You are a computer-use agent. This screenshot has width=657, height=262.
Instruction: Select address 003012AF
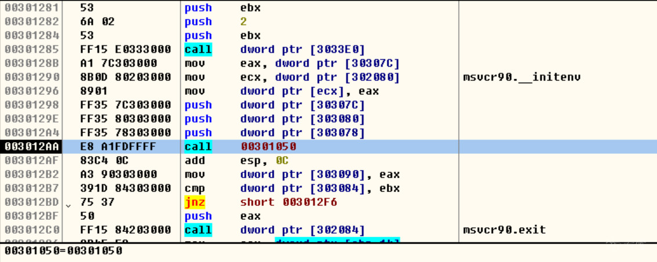click(x=32, y=160)
